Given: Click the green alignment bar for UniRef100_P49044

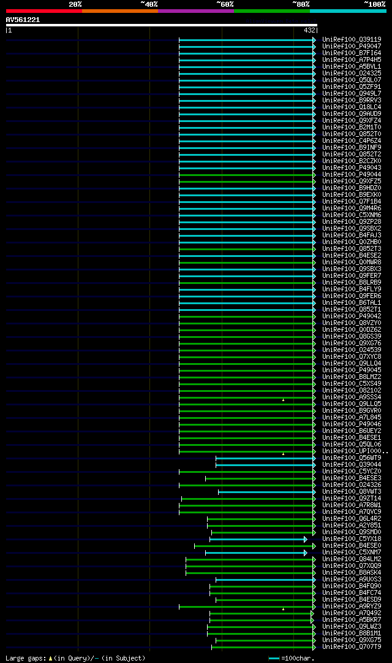Looking at the screenshot, I should [246, 175].
